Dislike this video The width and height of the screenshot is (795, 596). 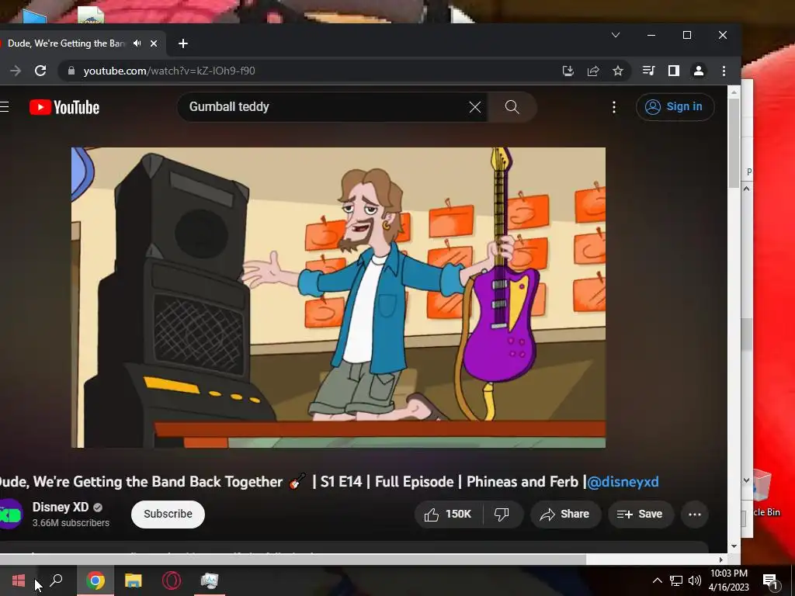point(502,515)
